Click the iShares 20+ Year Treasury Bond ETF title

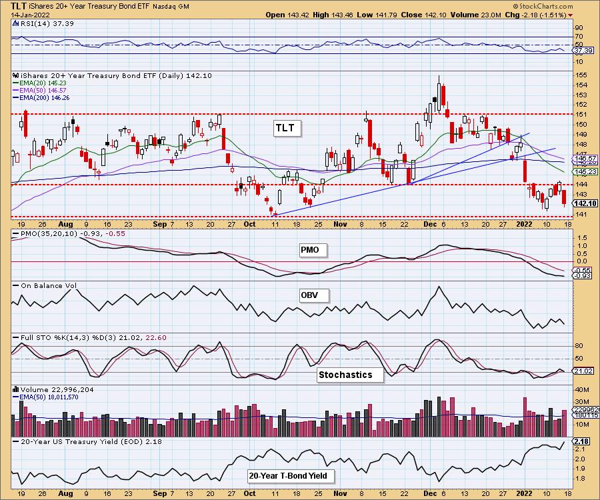point(89,7)
